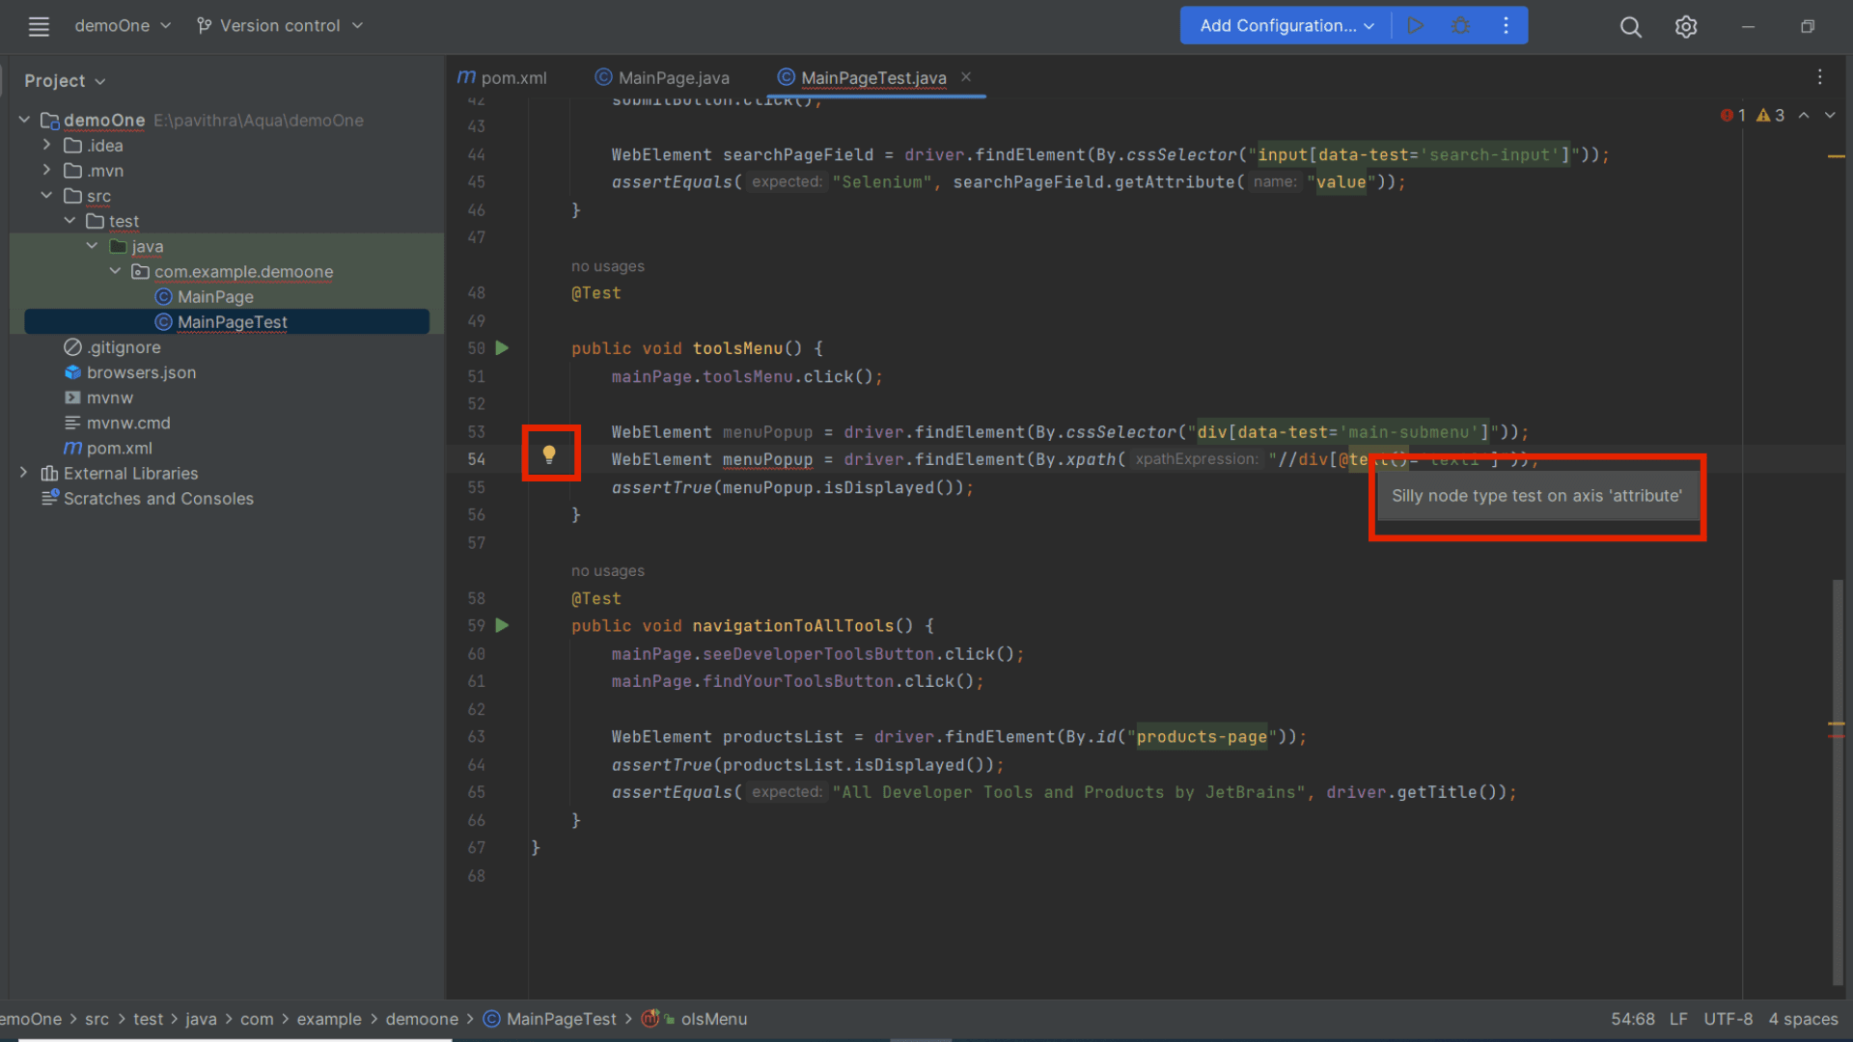
Task: Open the editor options kebab menu
Action: [x=1819, y=77]
